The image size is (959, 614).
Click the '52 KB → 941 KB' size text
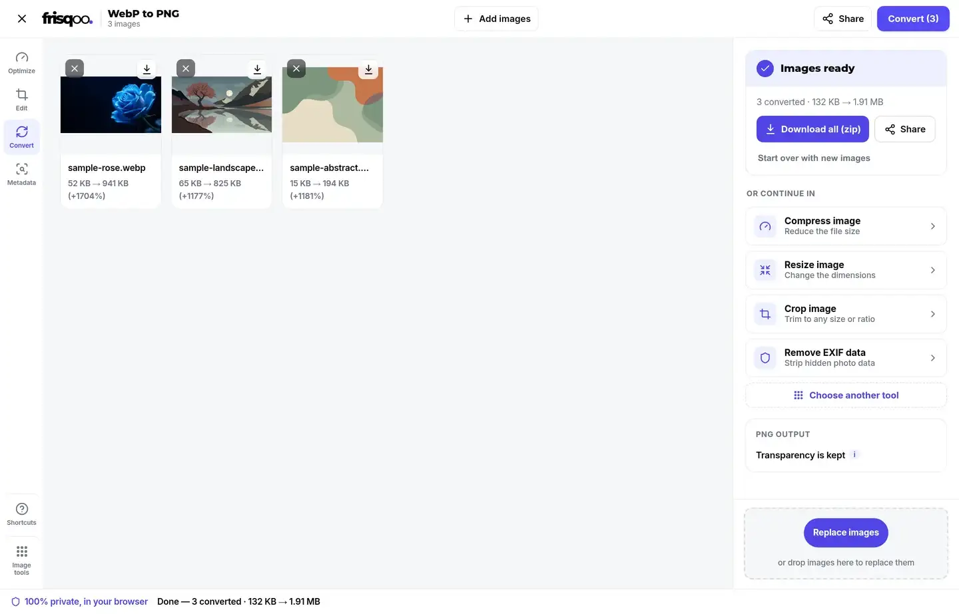98,183
